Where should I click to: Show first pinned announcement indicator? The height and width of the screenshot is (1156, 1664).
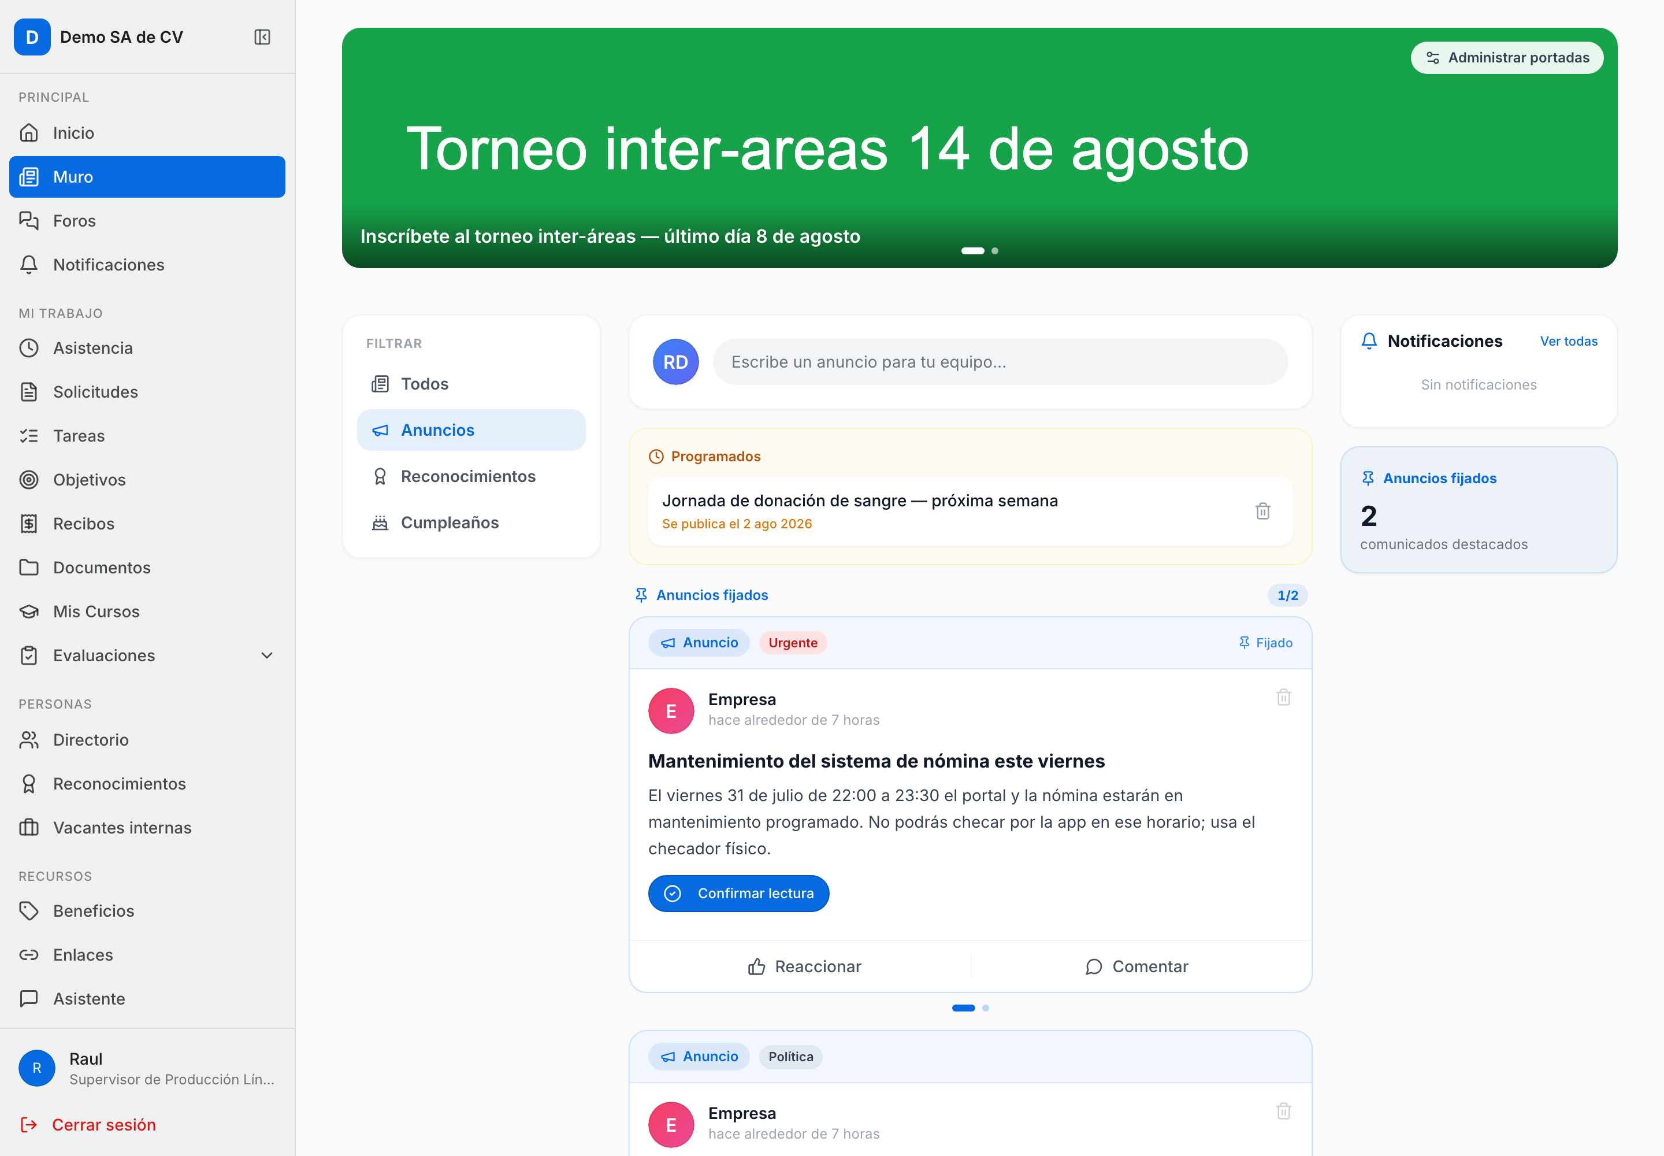(x=964, y=1008)
